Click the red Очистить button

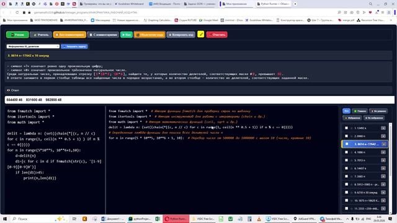click(216, 35)
